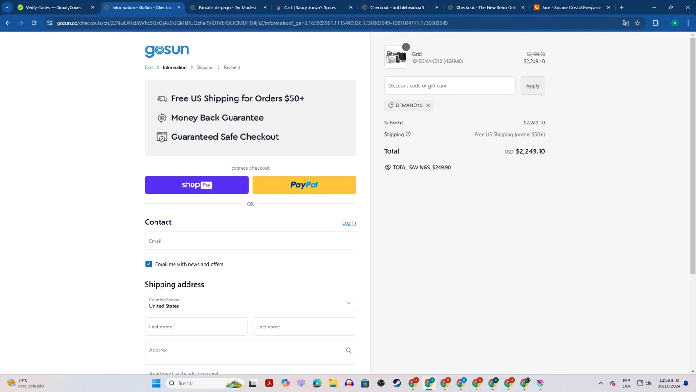Open Microsoft Store from the taskbar
The height and width of the screenshot is (392, 696).
point(365,383)
